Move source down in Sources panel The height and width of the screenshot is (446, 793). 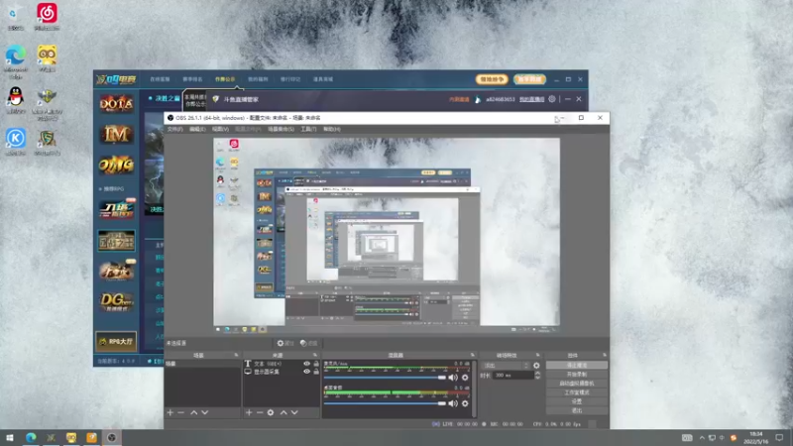pyautogui.click(x=294, y=412)
